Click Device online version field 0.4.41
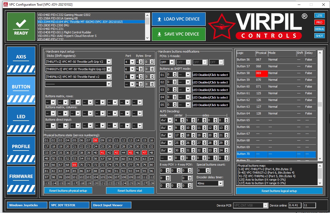 tap(295, 205)
